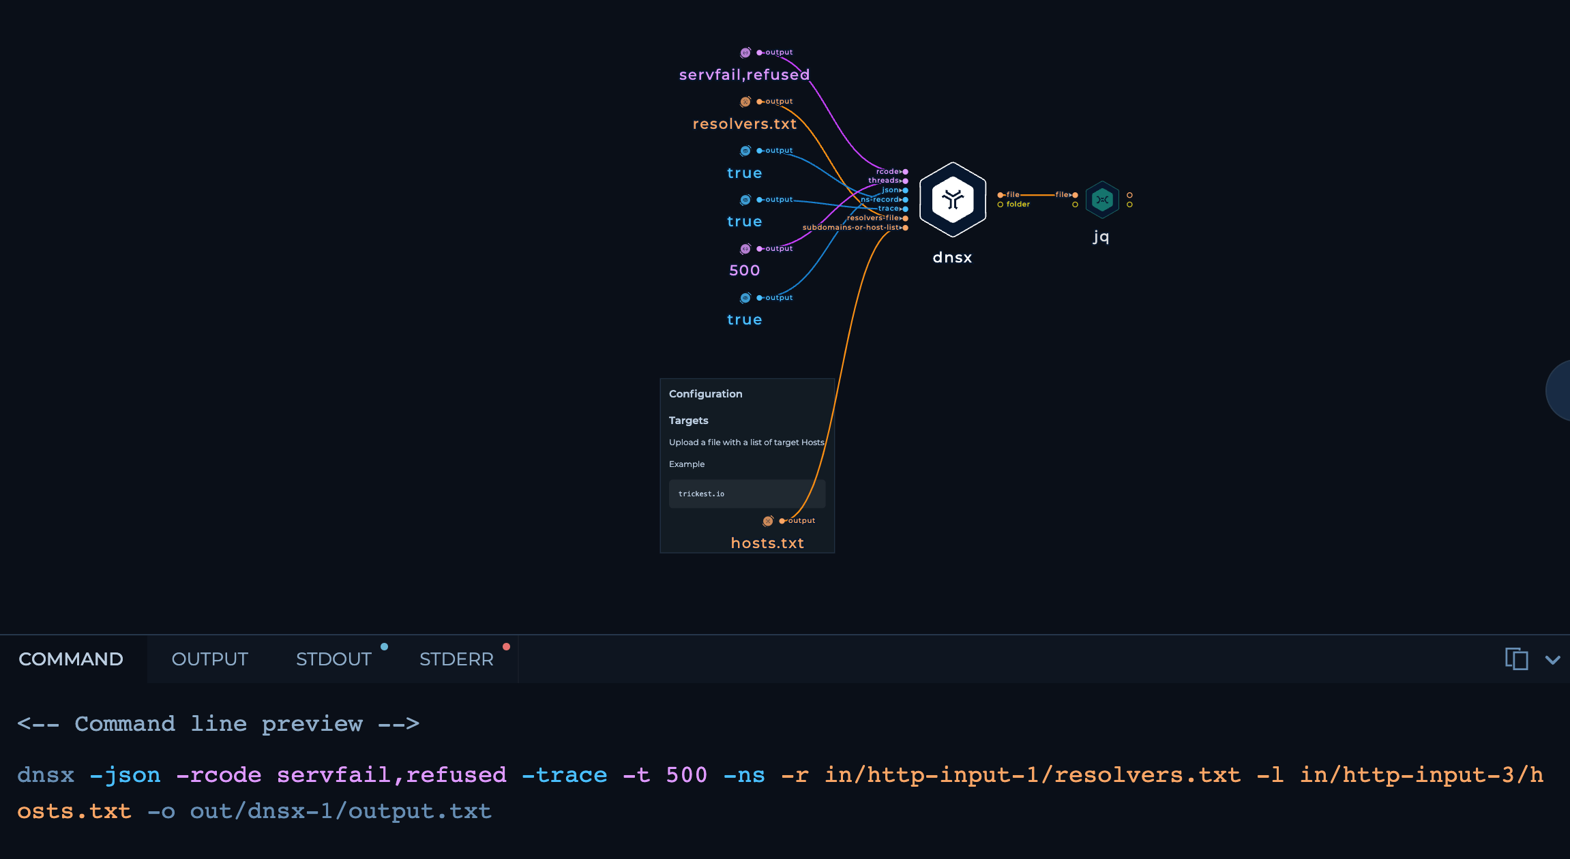Viewport: 1570px width, 859px height.
Task: Click output port of resolvers.txt node
Action: pyautogui.click(x=759, y=102)
